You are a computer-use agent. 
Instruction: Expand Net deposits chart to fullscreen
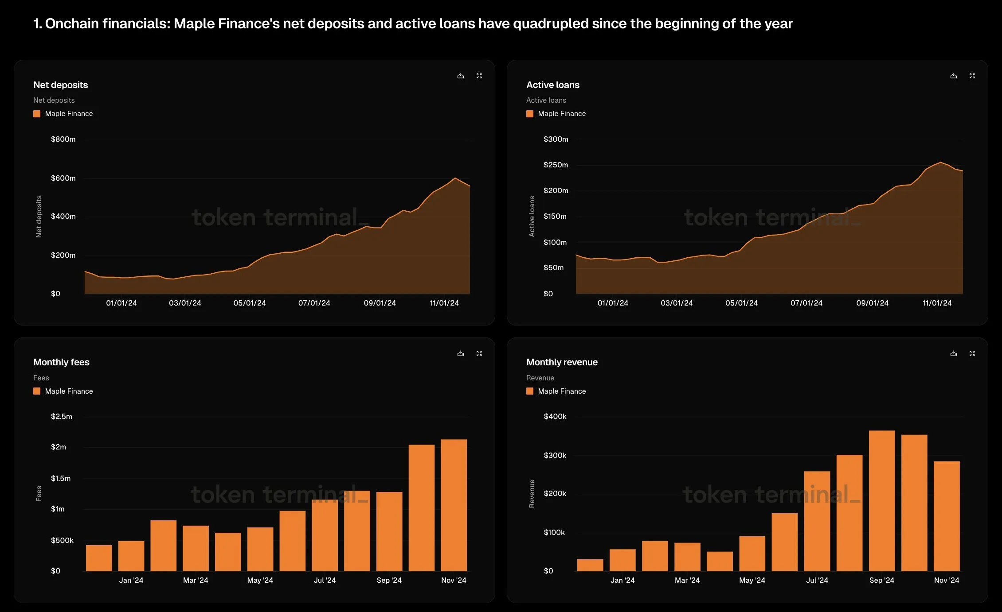[x=479, y=76]
